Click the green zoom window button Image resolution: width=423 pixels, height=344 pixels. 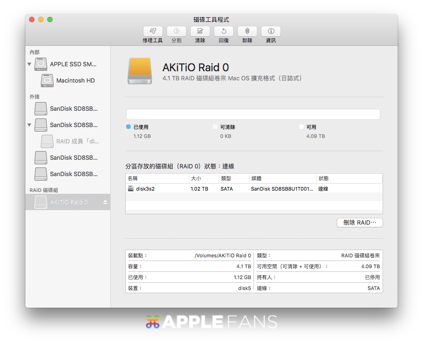50,20
